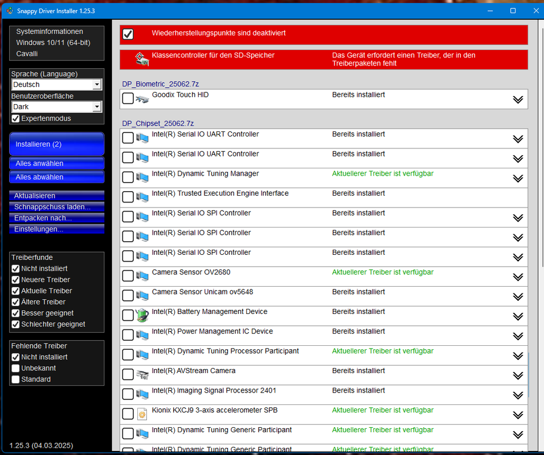Expand the Kionix KXCJ9 accelerometer row

point(518,415)
